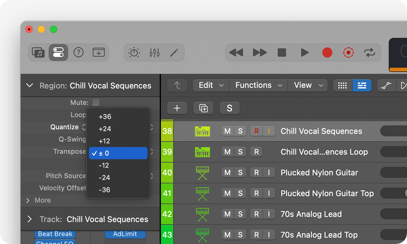This screenshot has height=244, width=407.
Task: Select -24 in the Transpose menu
Action: pyautogui.click(x=118, y=178)
